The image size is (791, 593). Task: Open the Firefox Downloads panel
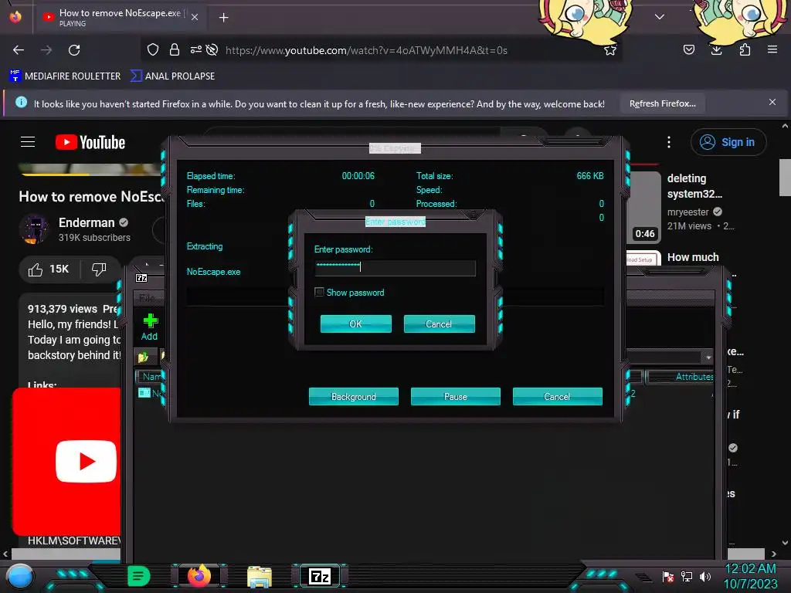point(716,49)
